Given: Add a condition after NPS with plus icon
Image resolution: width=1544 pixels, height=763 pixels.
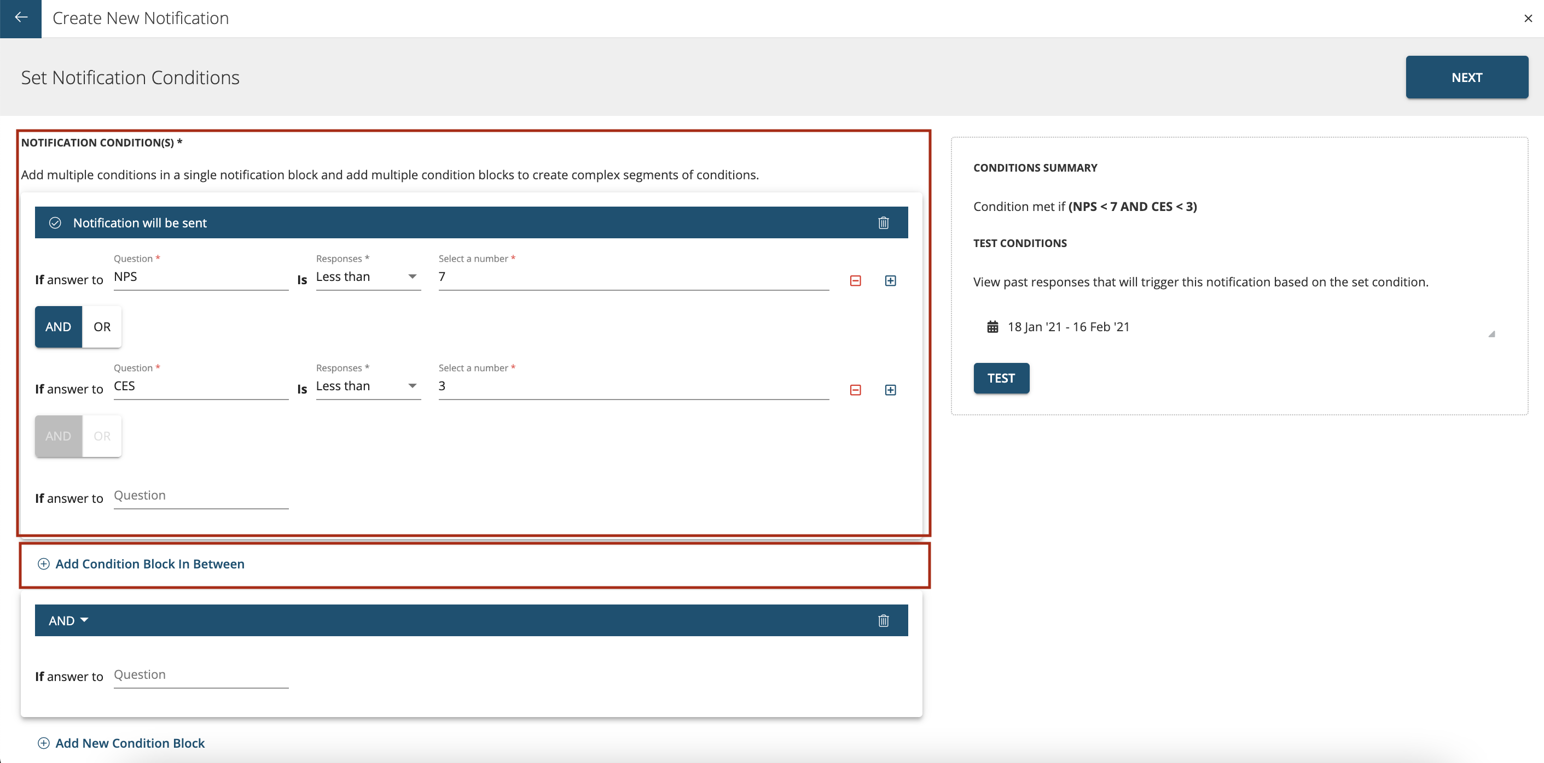Looking at the screenshot, I should [890, 281].
